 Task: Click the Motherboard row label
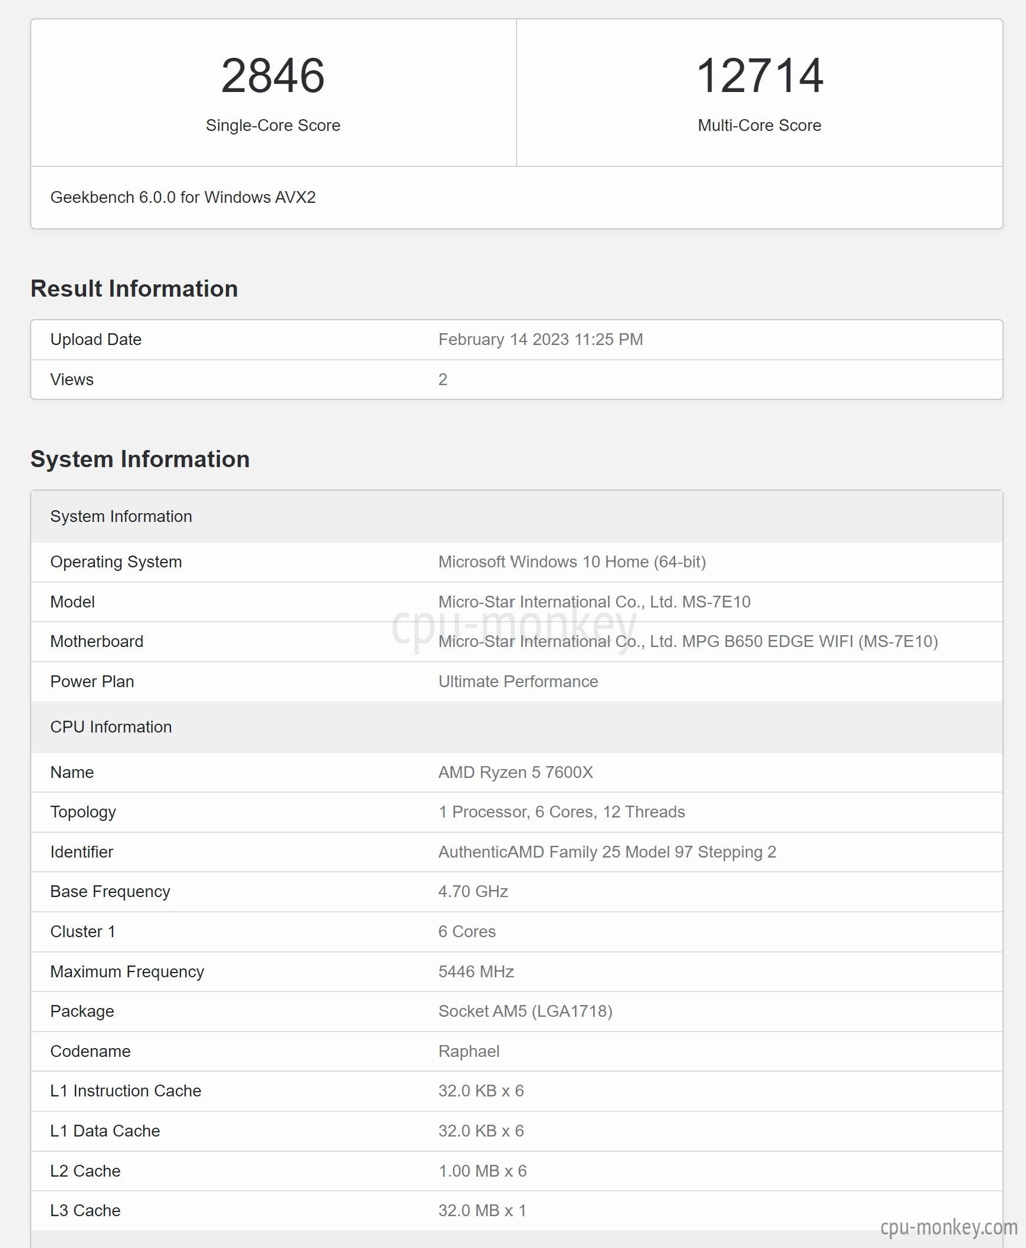point(97,642)
